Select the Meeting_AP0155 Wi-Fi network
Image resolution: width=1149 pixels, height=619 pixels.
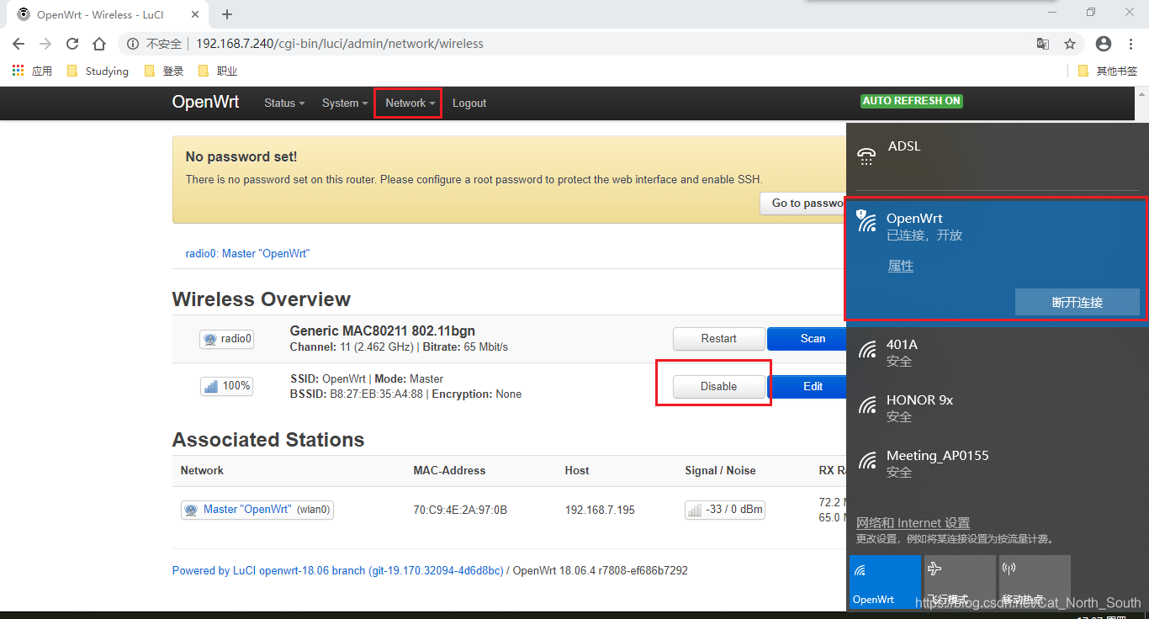997,464
